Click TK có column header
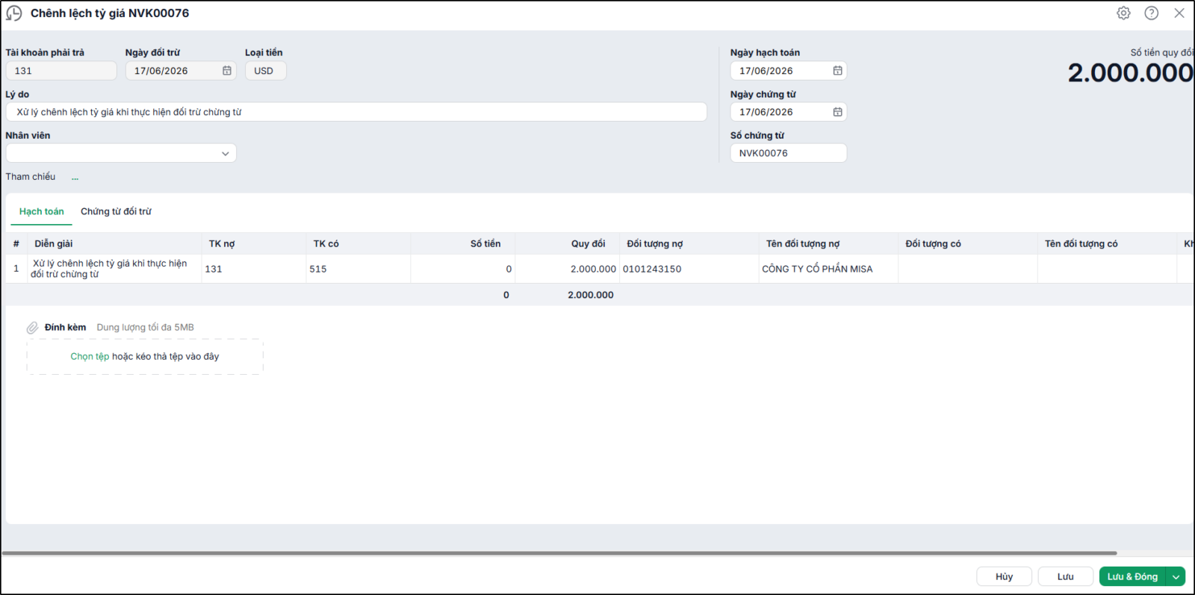This screenshot has height=595, width=1195. tap(358, 244)
